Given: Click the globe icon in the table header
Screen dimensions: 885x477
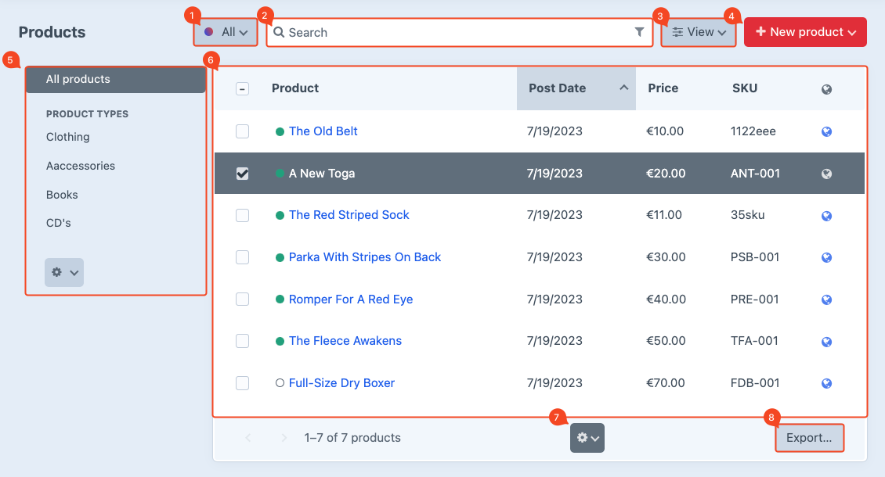Looking at the screenshot, I should pyautogui.click(x=826, y=89).
